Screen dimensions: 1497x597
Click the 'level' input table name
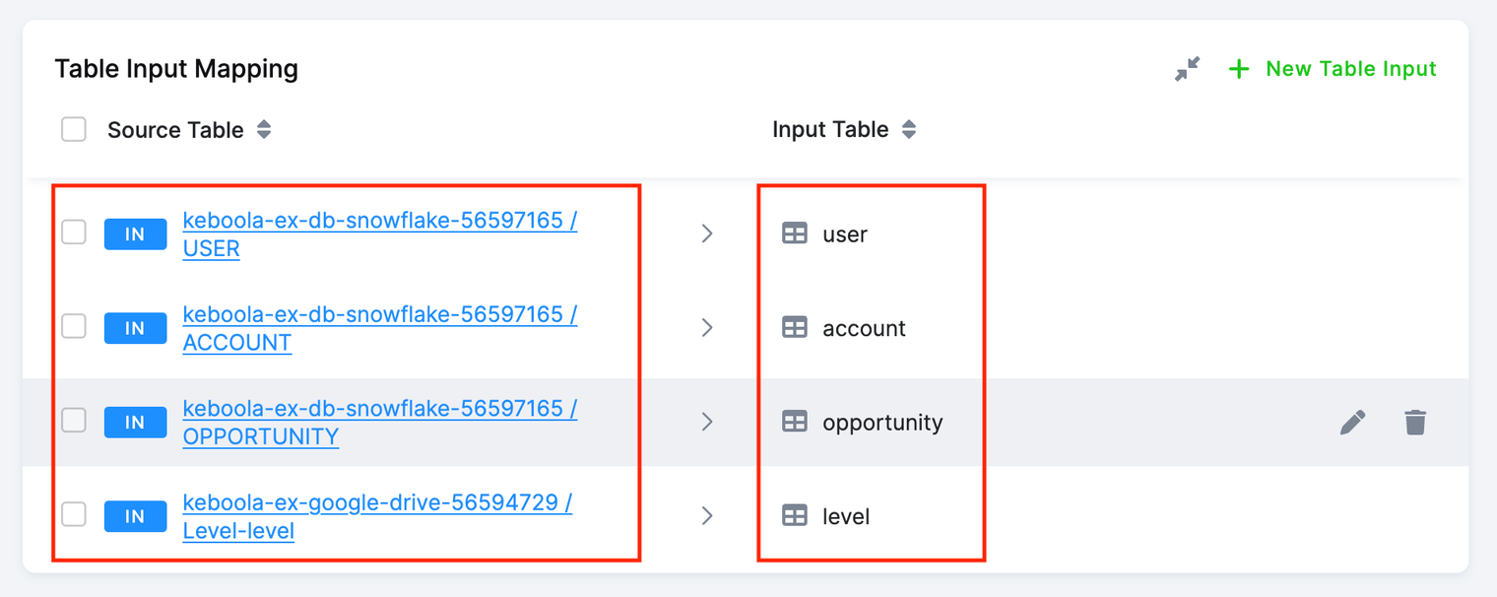coord(847,516)
